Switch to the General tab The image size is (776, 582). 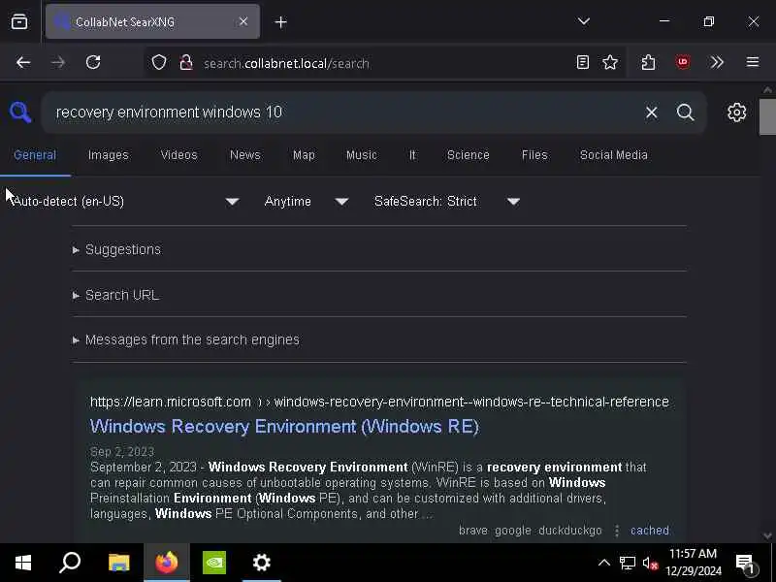coord(35,155)
